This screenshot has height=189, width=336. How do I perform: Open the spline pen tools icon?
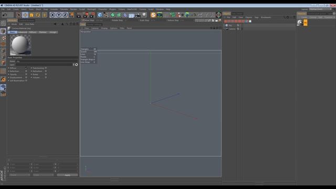(106, 15)
